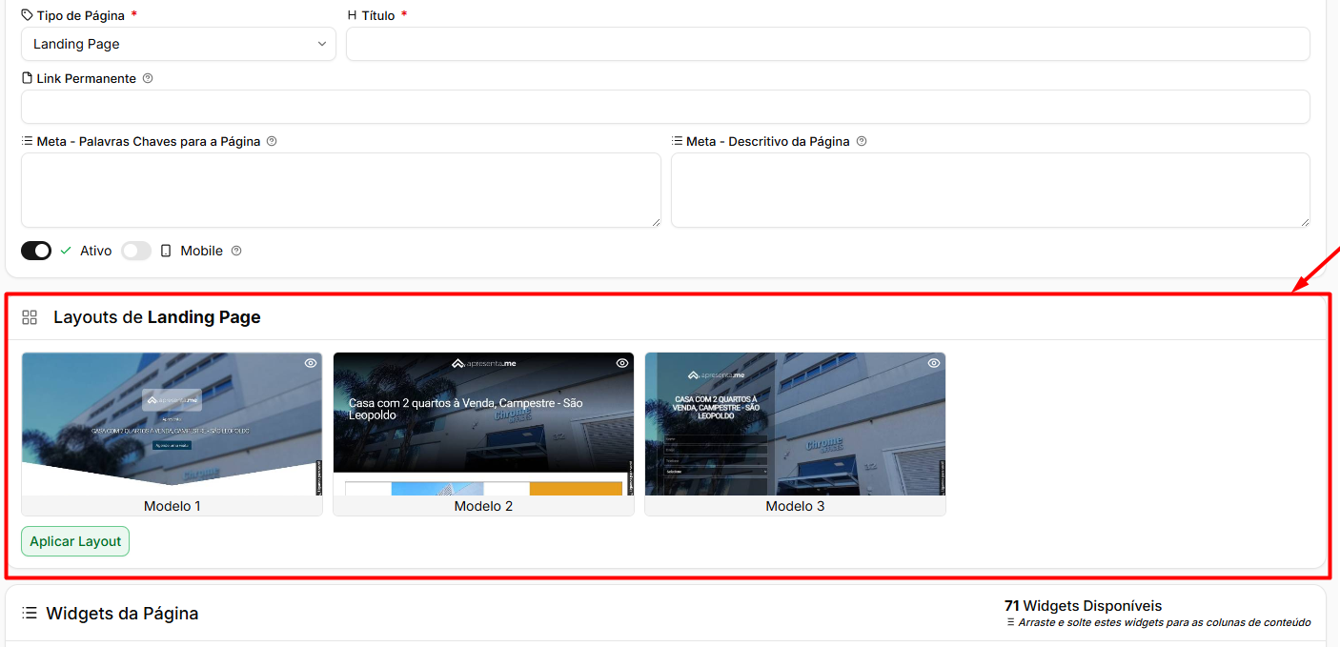The image size is (1340, 647).
Task: Click into the Link Permanente field
Action: (665, 107)
